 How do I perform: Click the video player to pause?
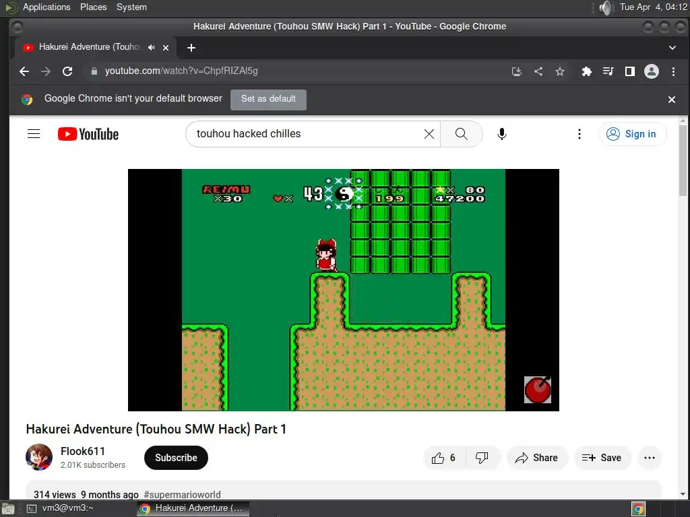point(343,290)
